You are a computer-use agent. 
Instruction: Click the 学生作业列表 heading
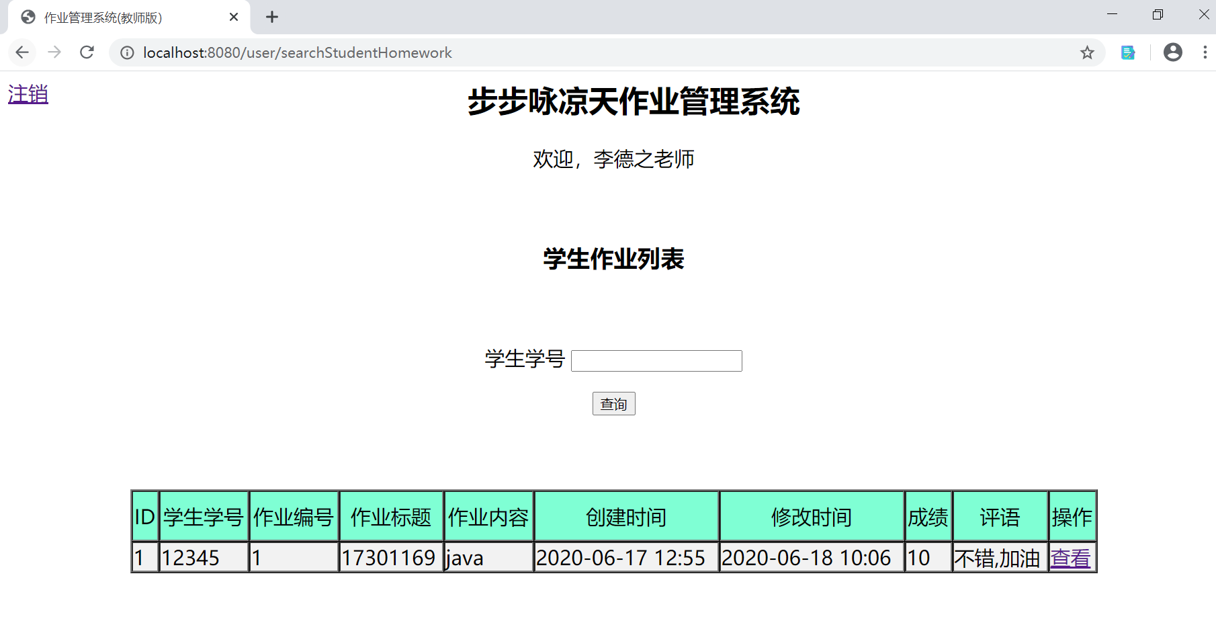click(x=613, y=259)
